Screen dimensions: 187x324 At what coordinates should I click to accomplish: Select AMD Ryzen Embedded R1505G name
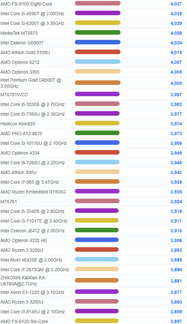pyautogui.click(x=33, y=192)
